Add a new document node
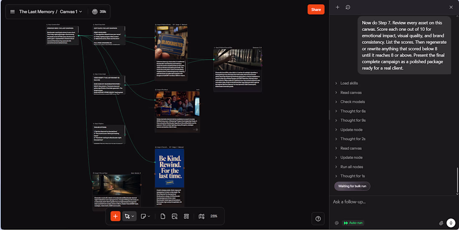The height and width of the screenshot is (230, 459). click(x=163, y=216)
